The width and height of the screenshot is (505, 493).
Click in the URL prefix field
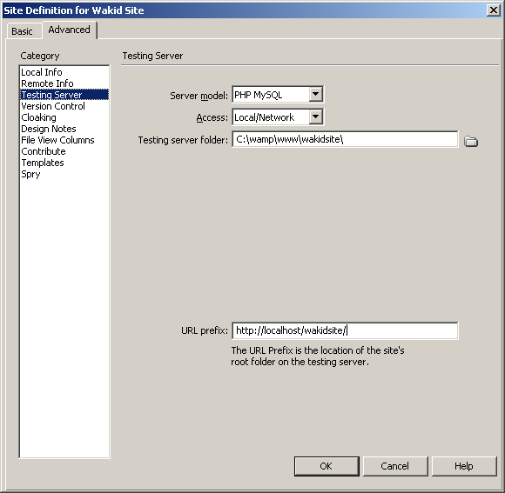[x=345, y=330]
